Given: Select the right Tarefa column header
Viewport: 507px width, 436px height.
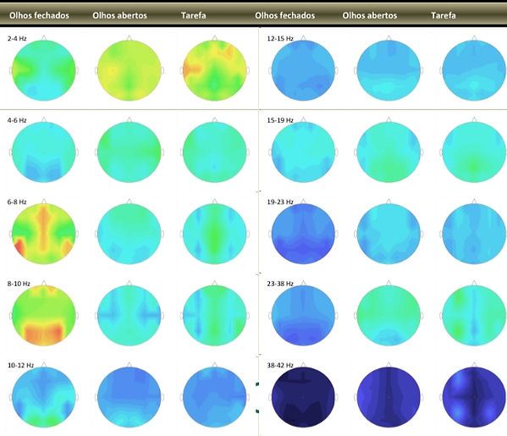Looking at the screenshot, I should point(444,15).
